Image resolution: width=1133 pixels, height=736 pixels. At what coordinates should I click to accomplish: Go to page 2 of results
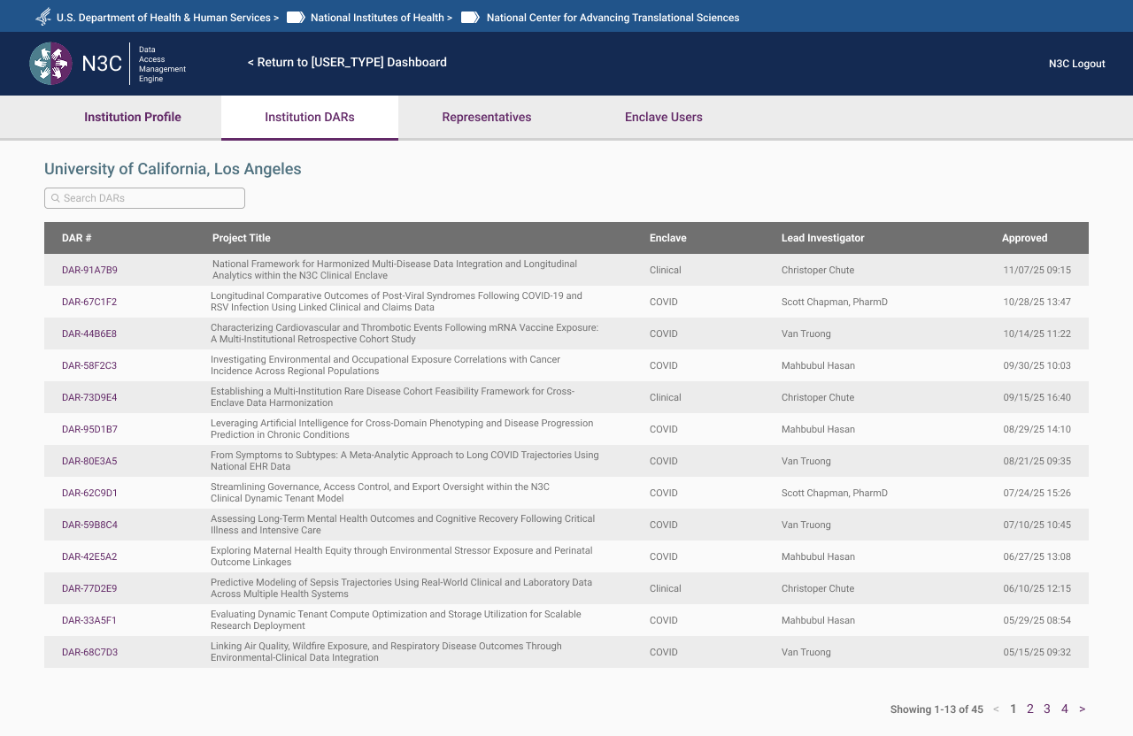[x=1029, y=709]
